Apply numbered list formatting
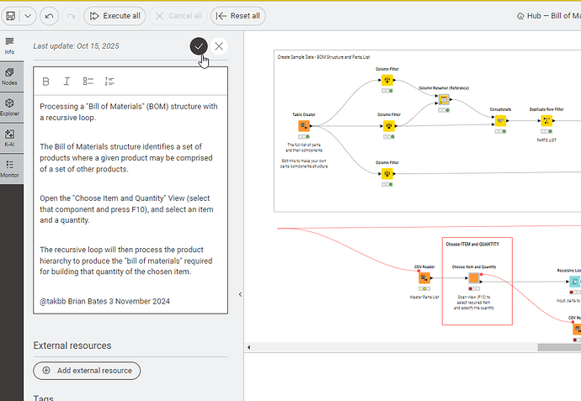The height and width of the screenshot is (401, 581). (109, 82)
